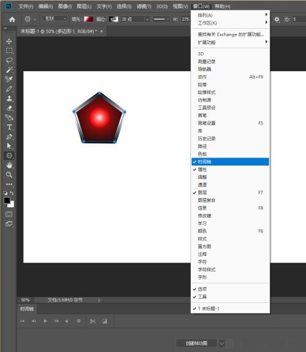Open the gear settings in options bar
The width and height of the screenshot is (306, 352).
pyautogui.click(x=277, y=20)
